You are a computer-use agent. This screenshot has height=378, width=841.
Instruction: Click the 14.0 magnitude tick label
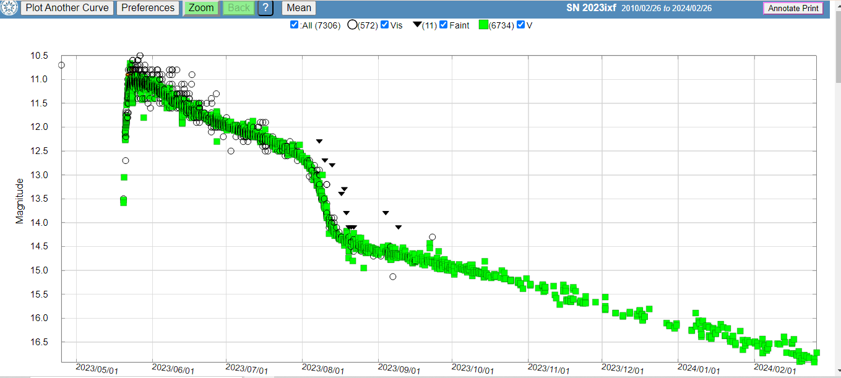[x=40, y=223]
